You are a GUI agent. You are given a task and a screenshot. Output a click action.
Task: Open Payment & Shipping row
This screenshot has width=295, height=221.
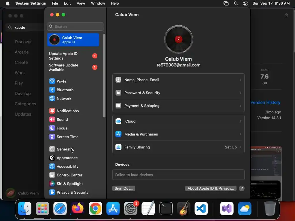(178, 106)
